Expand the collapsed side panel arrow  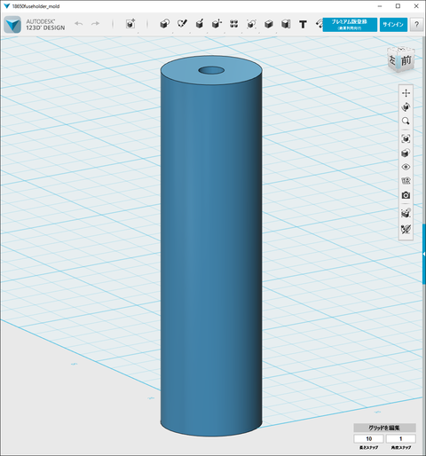[424, 254]
